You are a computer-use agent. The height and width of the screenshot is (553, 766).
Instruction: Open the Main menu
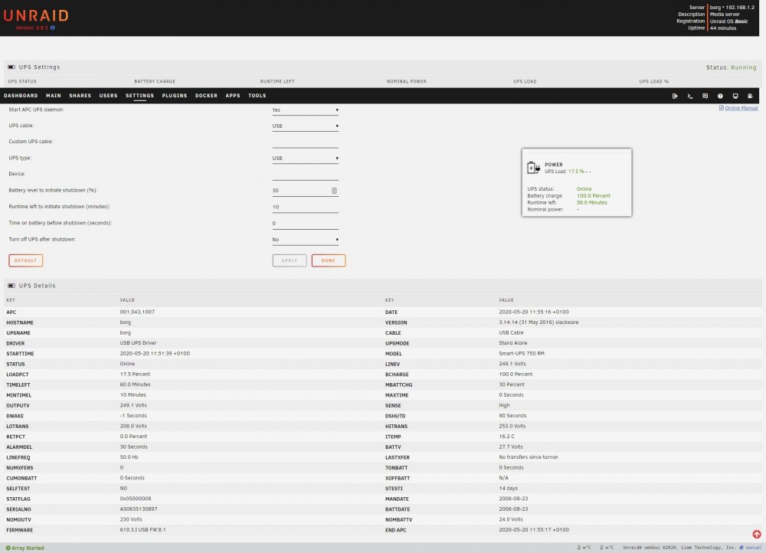(54, 96)
